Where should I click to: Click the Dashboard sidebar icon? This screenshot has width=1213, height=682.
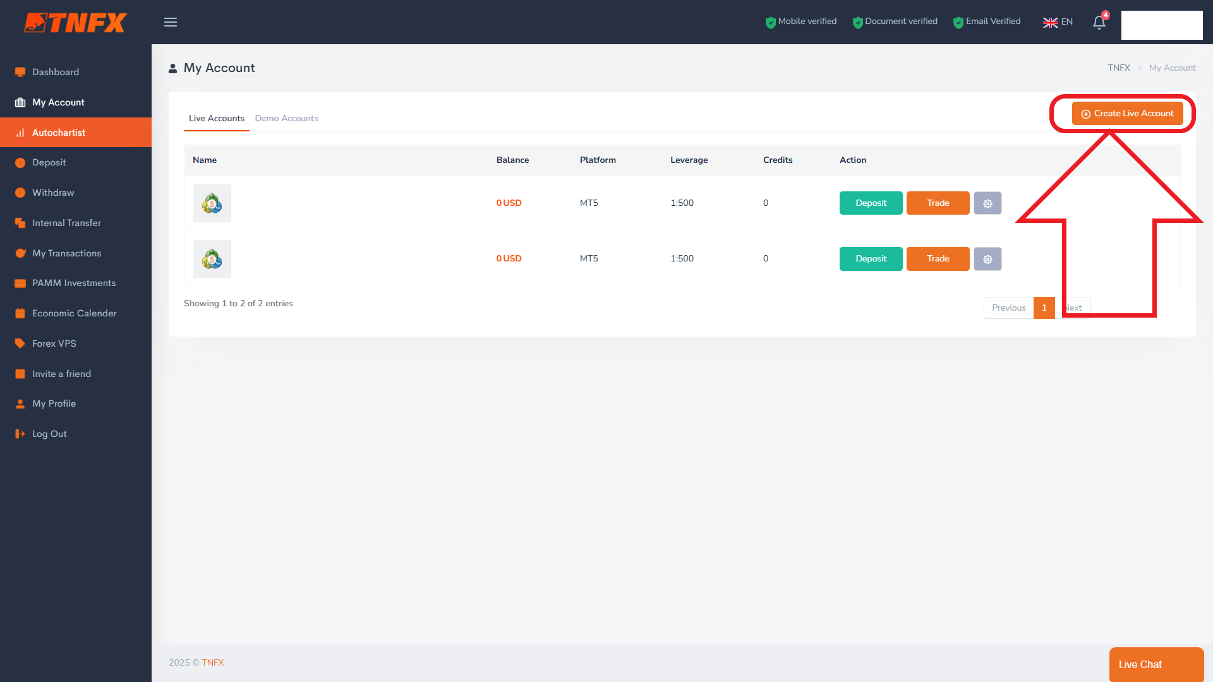[20, 72]
